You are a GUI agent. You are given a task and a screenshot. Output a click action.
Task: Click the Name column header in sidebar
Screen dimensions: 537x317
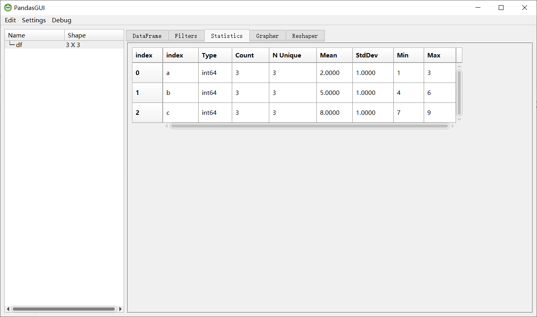click(35, 35)
